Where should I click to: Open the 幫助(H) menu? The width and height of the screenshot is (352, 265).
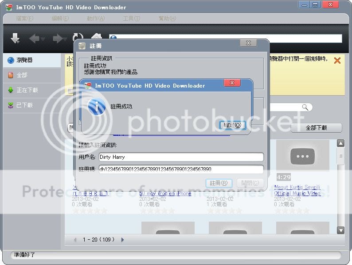168,19
